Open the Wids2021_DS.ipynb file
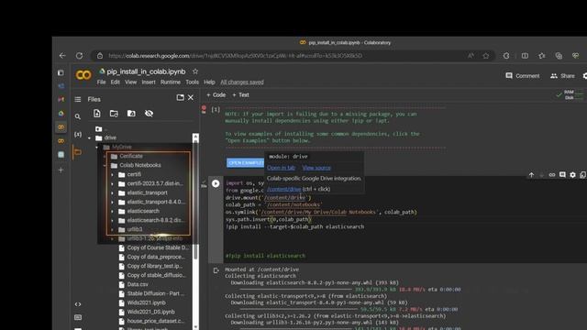 (150, 312)
